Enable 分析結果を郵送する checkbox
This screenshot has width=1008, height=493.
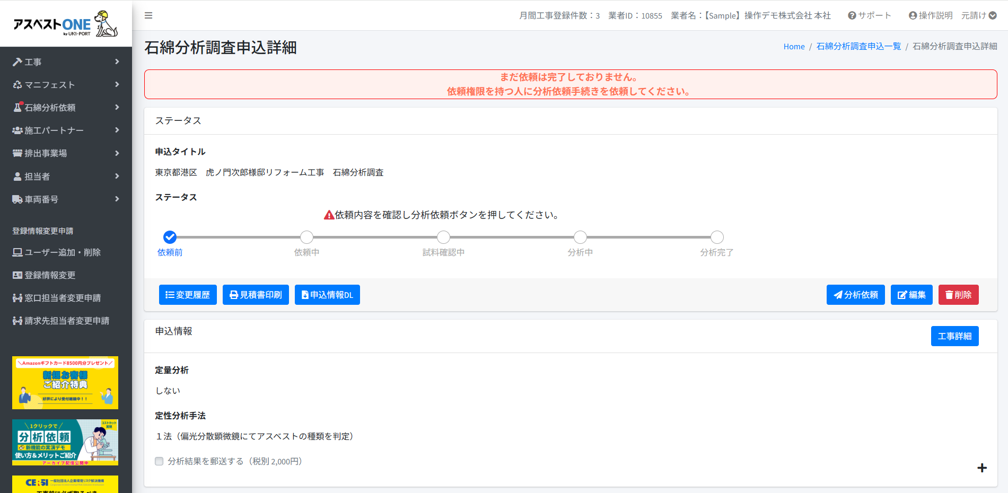coord(159,461)
